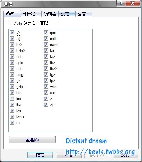Toggle the rpm checkbox
This screenshot has width=142, height=162.
coord(46,33)
